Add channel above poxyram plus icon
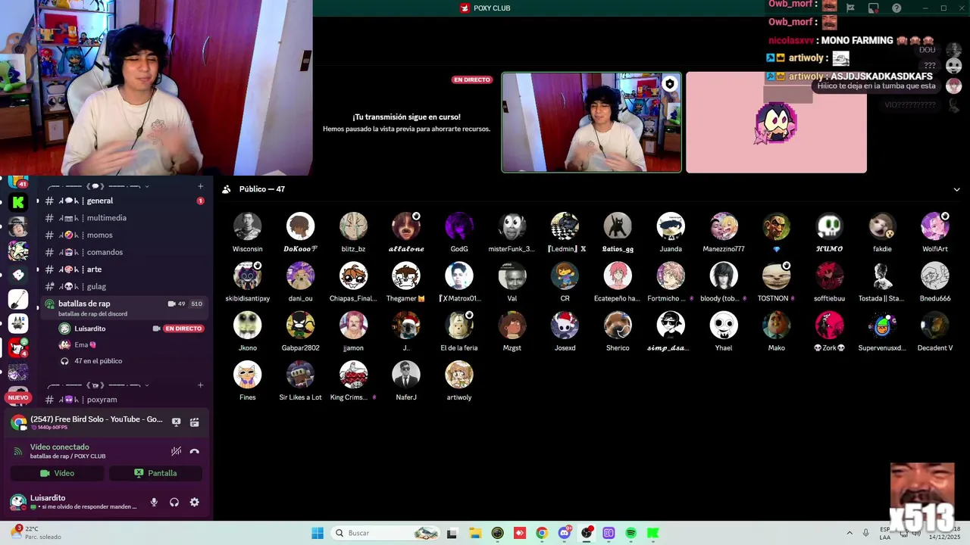Image resolution: width=970 pixels, height=545 pixels. (200, 385)
